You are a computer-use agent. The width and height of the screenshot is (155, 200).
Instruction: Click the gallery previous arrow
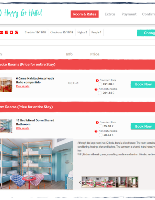coord(80,182)
